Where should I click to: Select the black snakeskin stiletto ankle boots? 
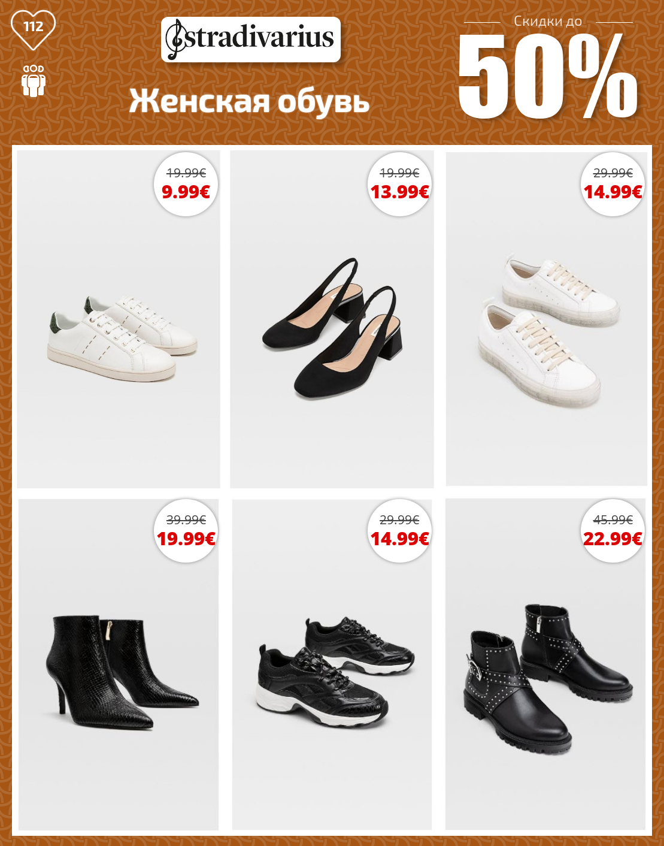pos(122,672)
